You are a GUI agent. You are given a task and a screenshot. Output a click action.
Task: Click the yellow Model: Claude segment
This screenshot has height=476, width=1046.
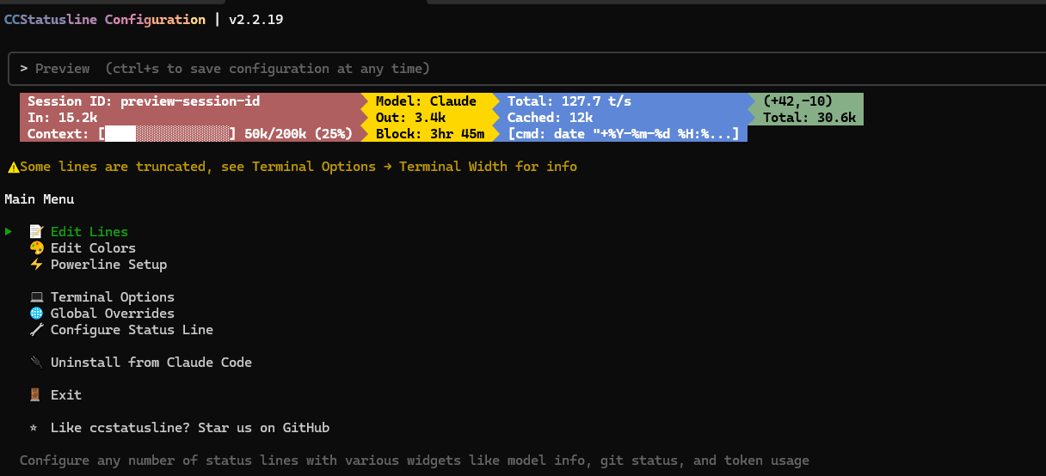(x=429, y=101)
